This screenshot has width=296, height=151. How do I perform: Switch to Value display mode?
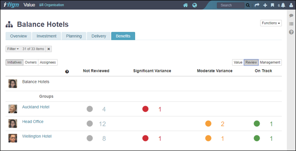click(238, 62)
